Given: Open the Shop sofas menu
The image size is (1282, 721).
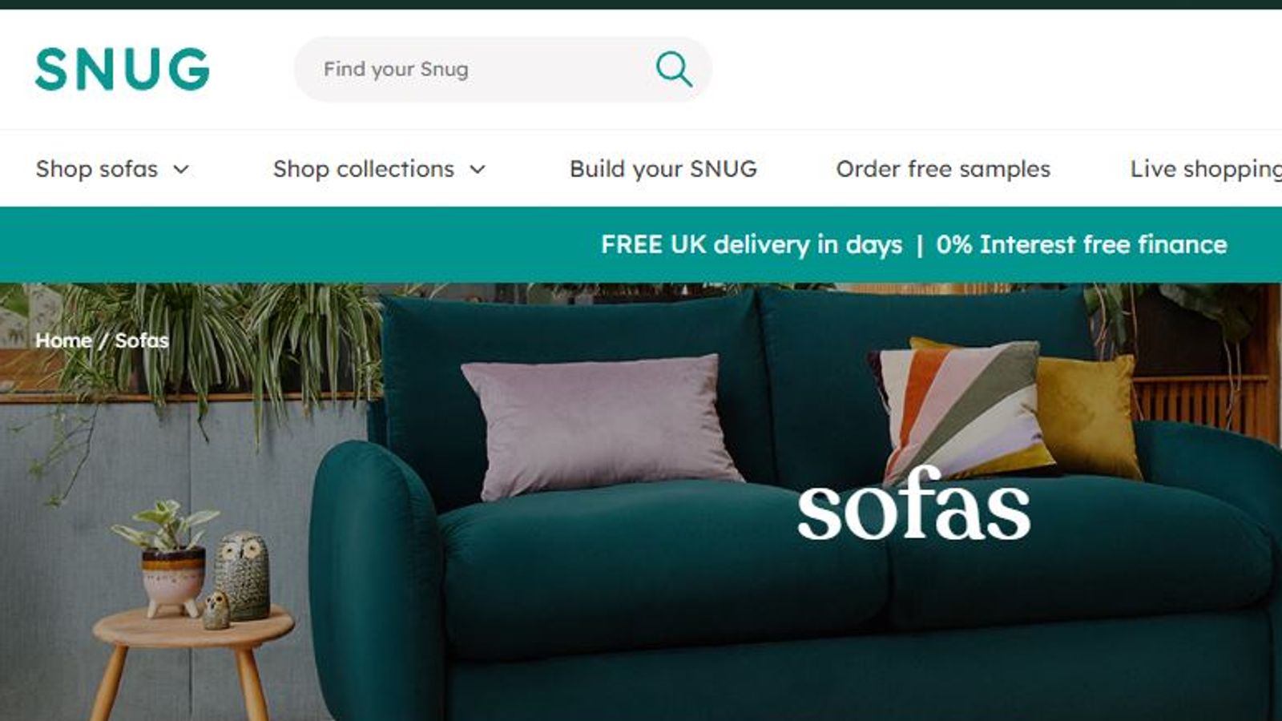Looking at the screenshot, I should coord(97,169).
